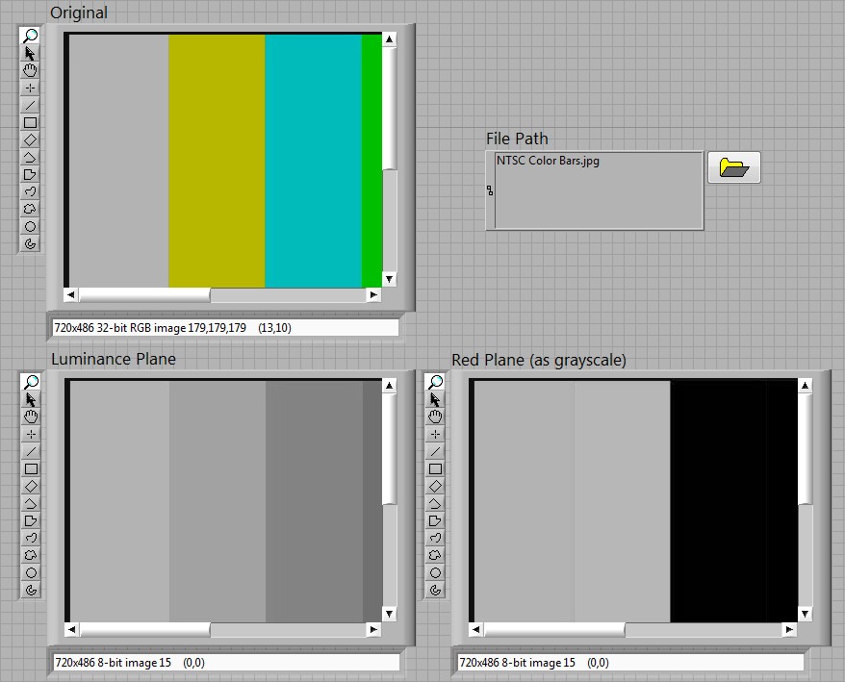This screenshot has width=845, height=682.
Task: Click cyan color bar in Original image
Action: coord(313,161)
